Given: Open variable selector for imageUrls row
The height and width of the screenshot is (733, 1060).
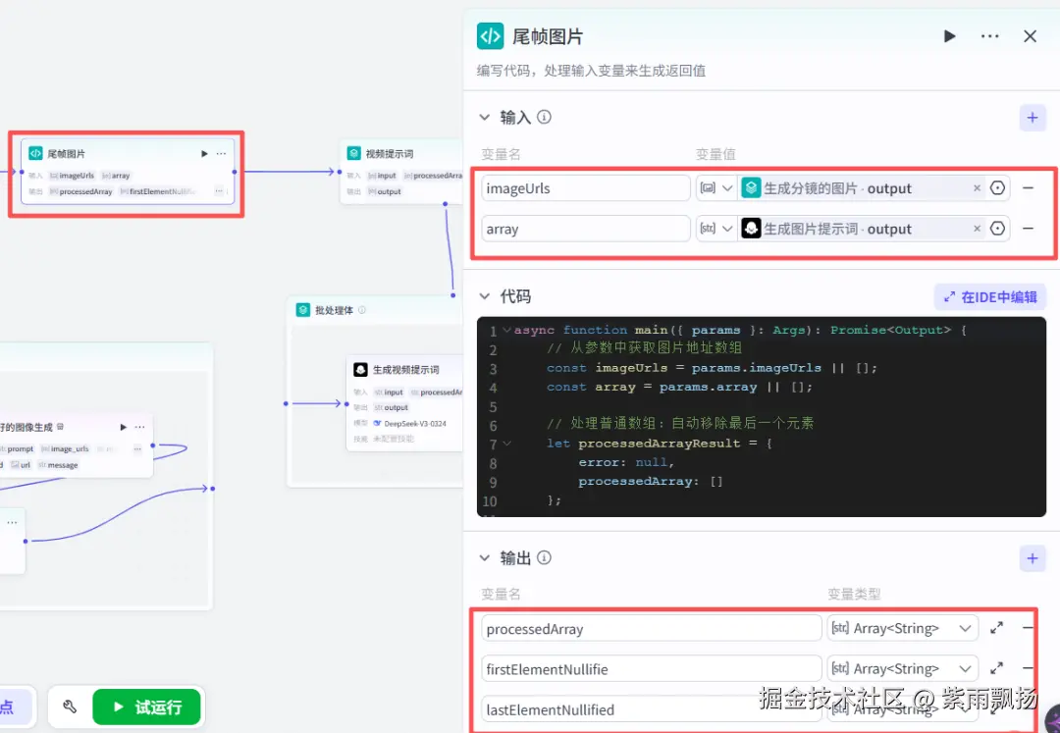Looking at the screenshot, I should 998,188.
